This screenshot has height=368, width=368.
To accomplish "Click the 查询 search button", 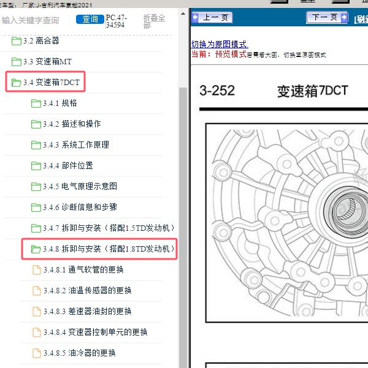I will pyautogui.click(x=90, y=19).
